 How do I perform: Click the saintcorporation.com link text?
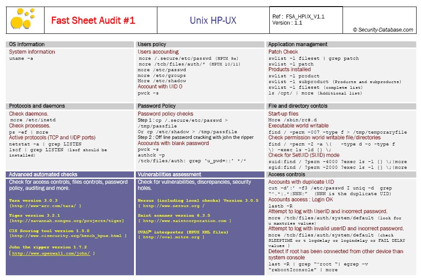pos(184,221)
